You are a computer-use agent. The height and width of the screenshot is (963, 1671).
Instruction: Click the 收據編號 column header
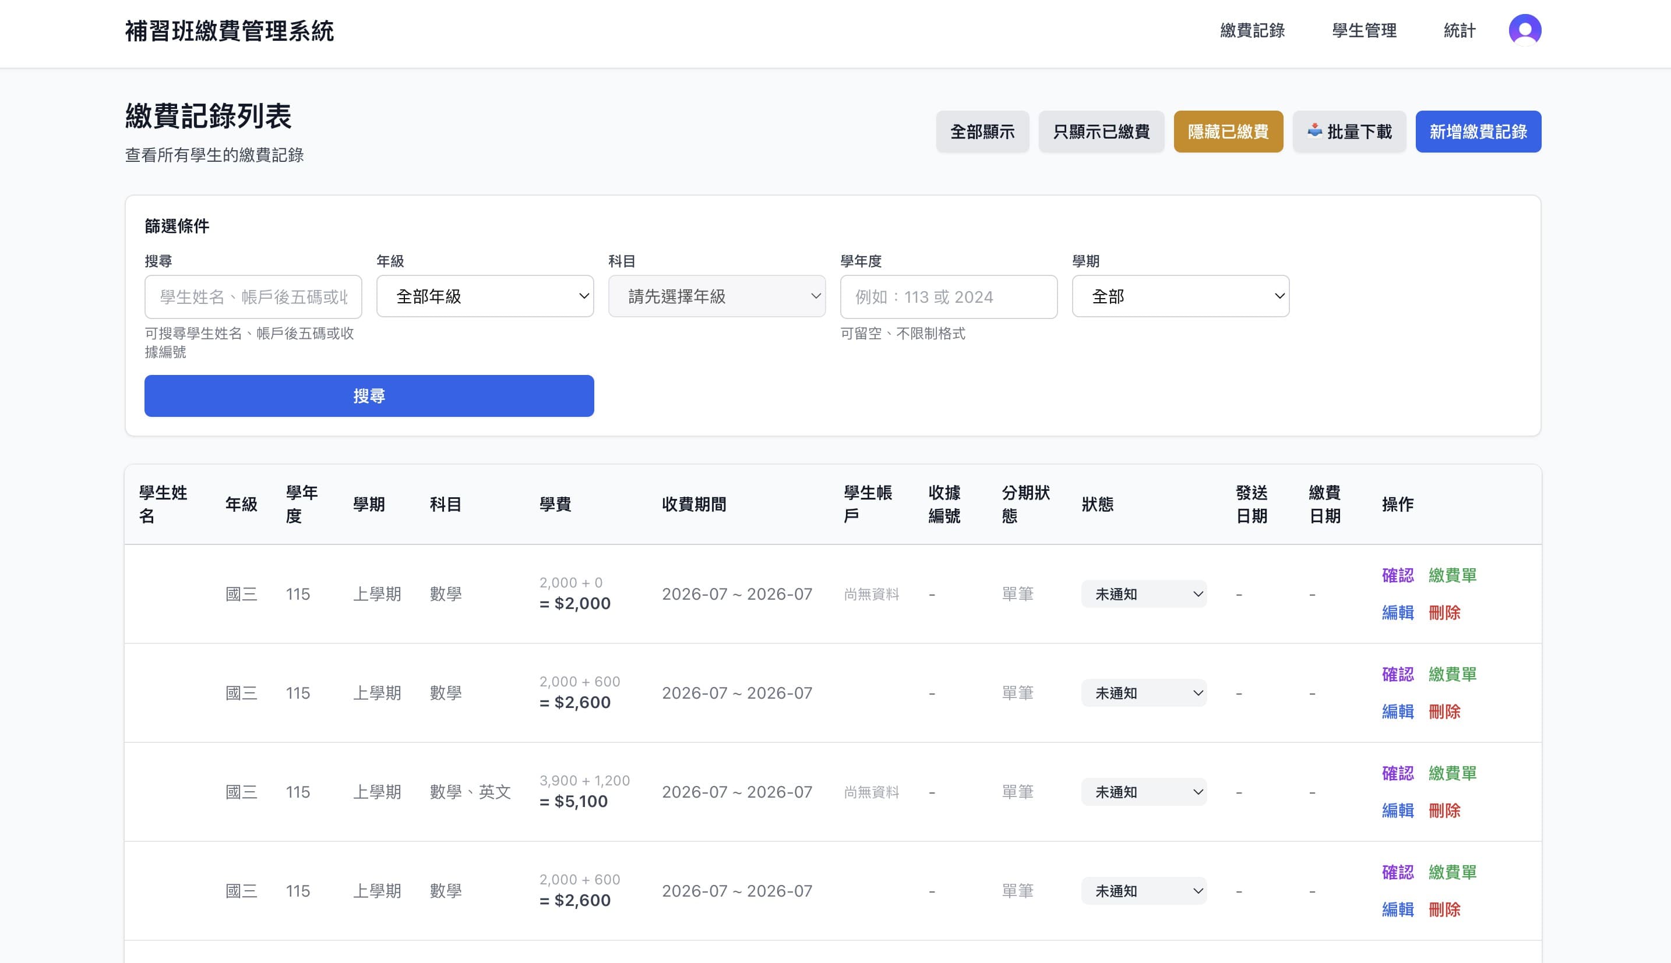click(x=944, y=504)
